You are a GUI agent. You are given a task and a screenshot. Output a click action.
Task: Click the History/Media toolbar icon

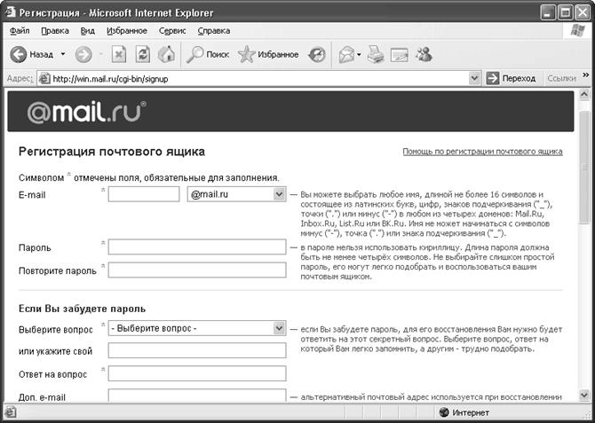point(317,55)
